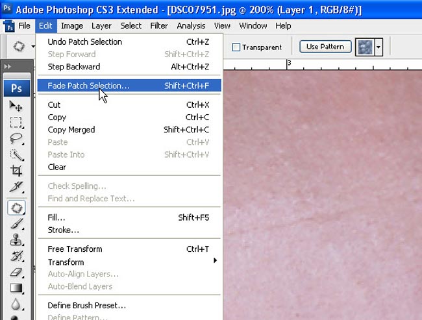Open the Layer menu

(x=101, y=26)
